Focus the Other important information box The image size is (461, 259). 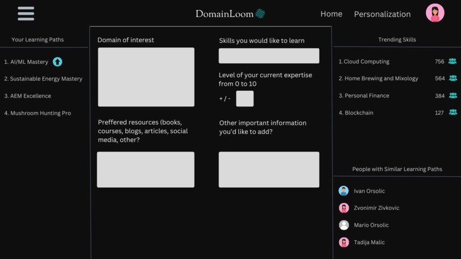tap(269, 170)
